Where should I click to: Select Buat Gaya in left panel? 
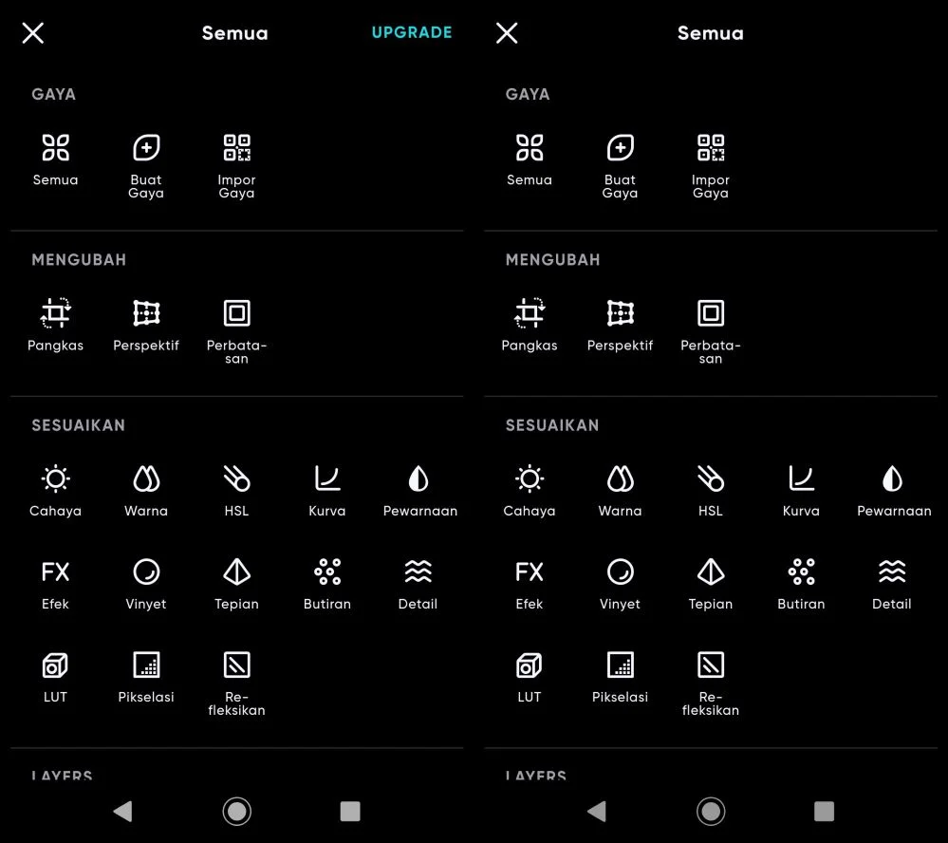click(x=146, y=166)
